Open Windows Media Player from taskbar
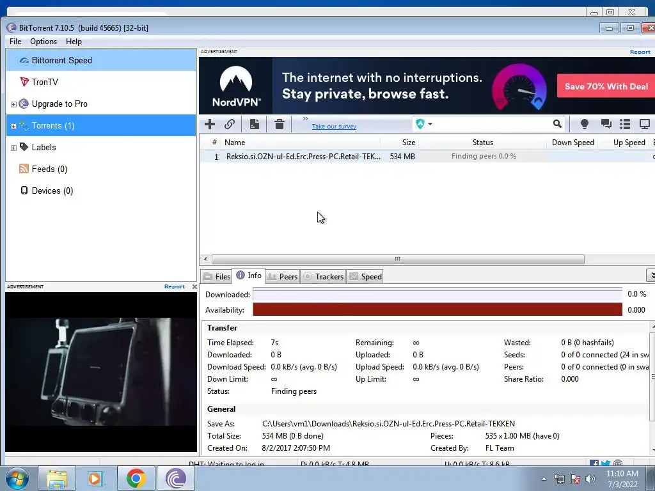The height and width of the screenshot is (491, 655). pyautogui.click(x=95, y=478)
